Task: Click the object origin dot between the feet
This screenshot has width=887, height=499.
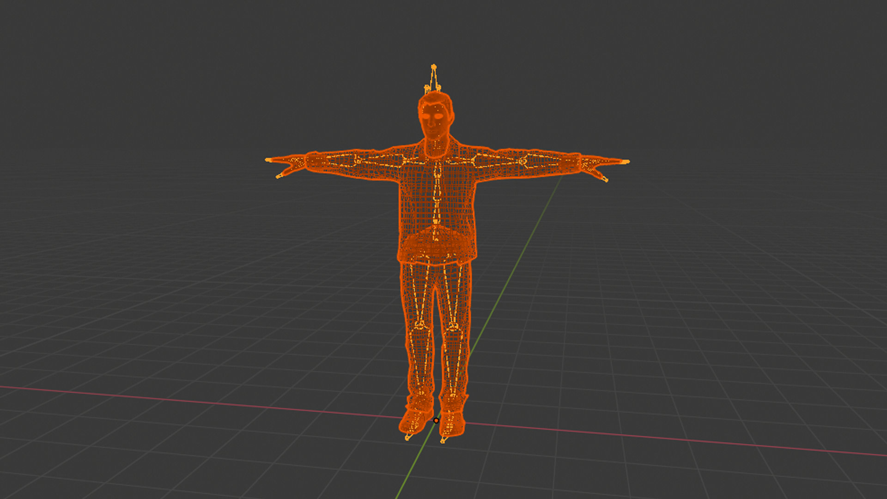Action: click(x=436, y=420)
